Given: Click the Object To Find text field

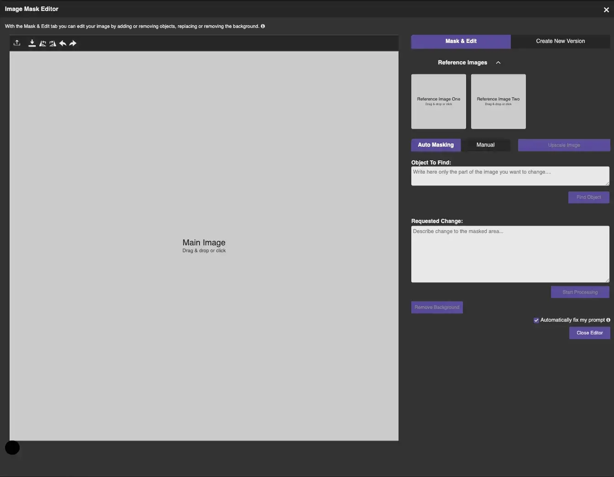Looking at the screenshot, I should (510, 176).
